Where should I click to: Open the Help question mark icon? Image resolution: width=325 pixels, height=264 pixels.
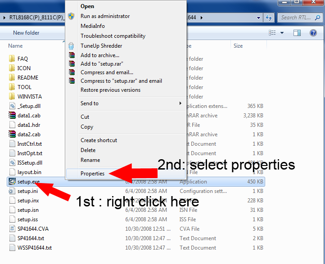(313, 33)
